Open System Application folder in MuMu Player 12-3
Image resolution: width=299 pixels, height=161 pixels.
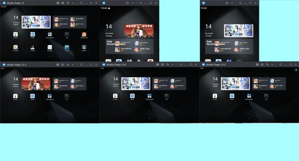coord(50,96)
